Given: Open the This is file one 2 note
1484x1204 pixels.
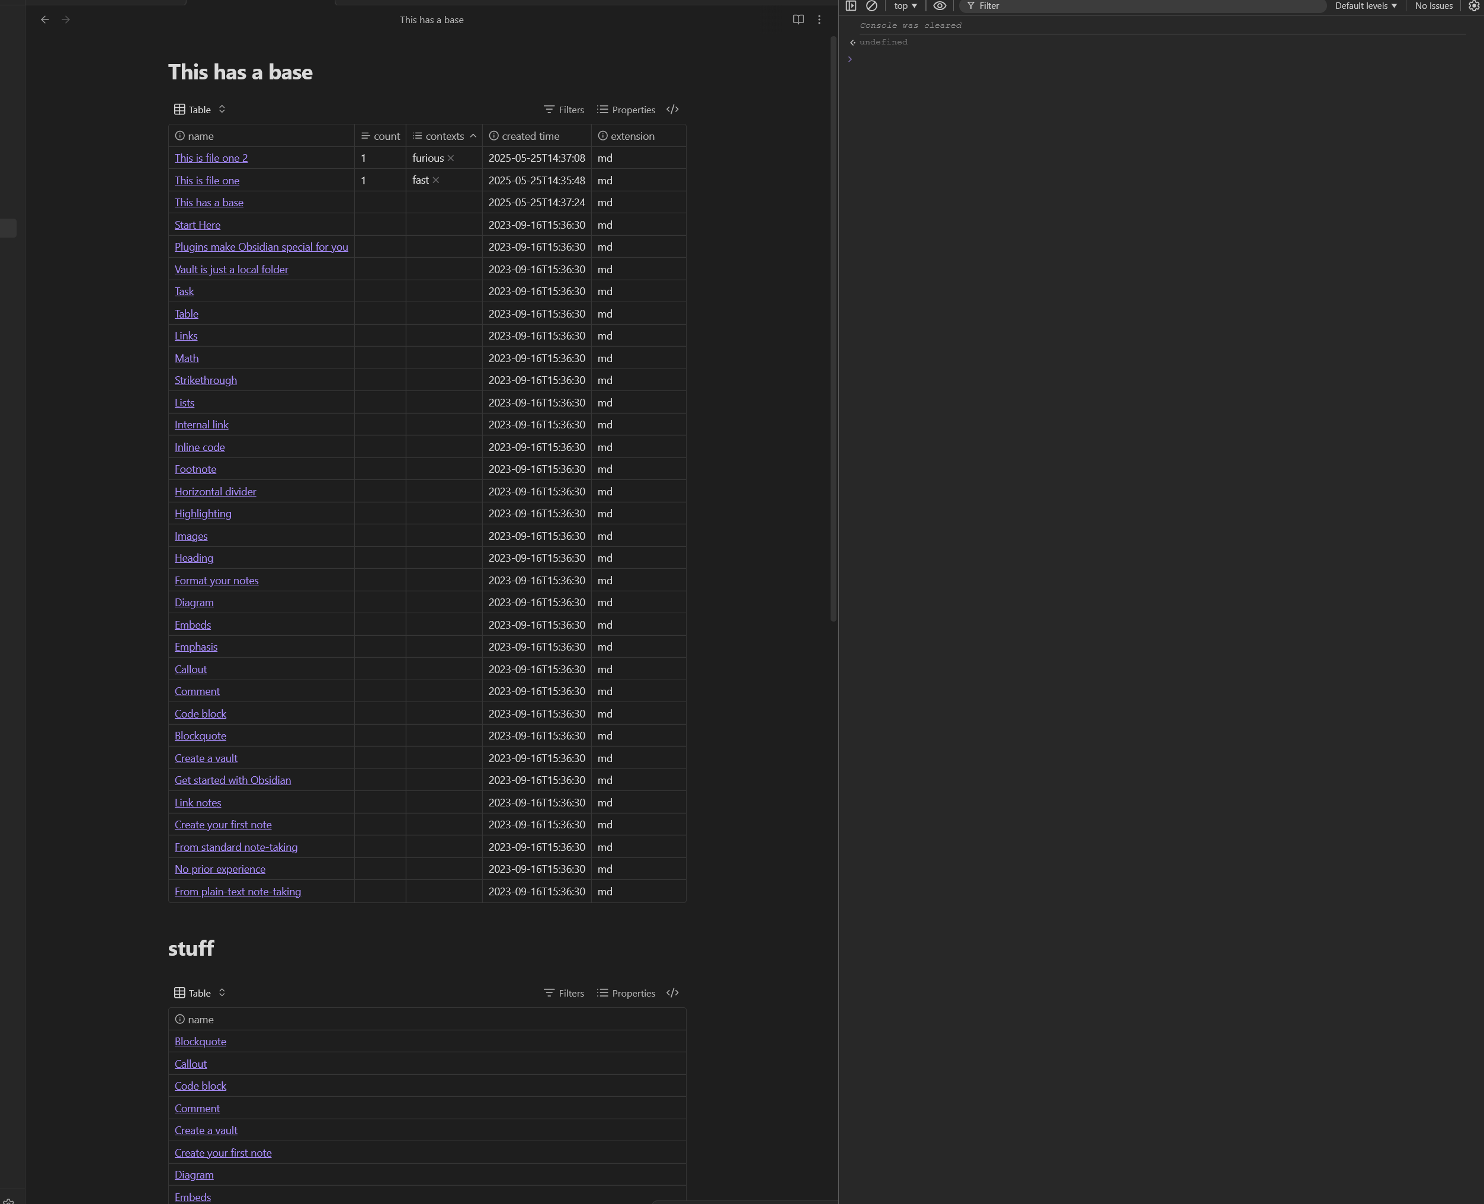Looking at the screenshot, I should [x=211, y=158].
